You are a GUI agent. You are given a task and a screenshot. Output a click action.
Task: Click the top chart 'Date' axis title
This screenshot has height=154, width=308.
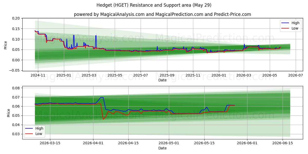click(x=162, y=80)
